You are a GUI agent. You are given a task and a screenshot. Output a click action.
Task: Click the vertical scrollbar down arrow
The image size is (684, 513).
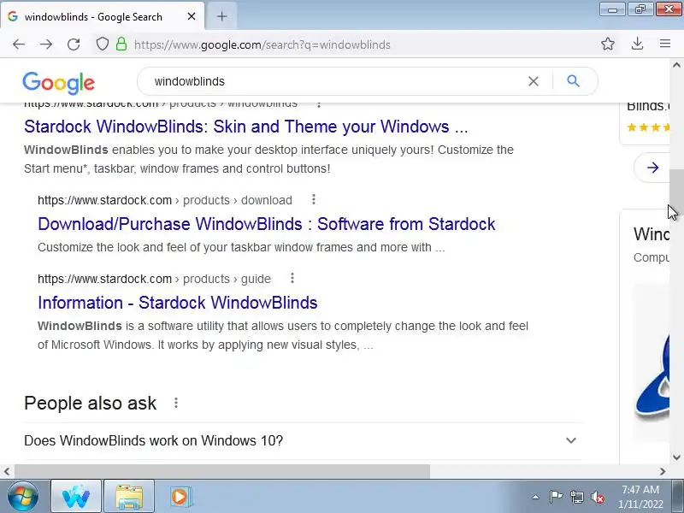pyautogui.click(x=676, y=457)
